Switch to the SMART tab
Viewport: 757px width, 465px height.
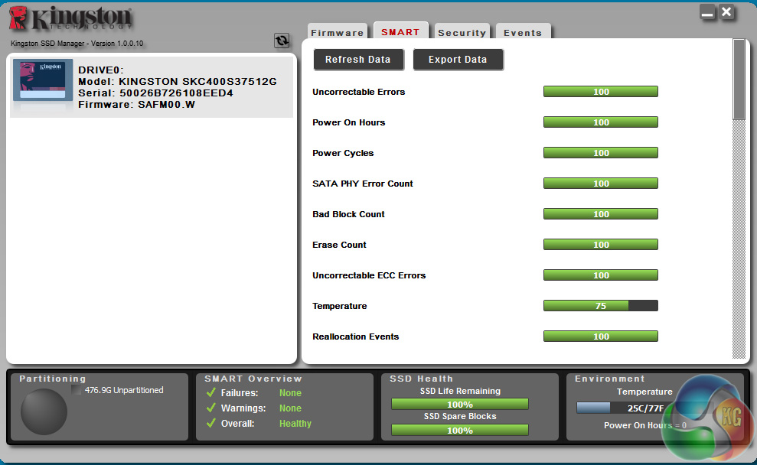point(401,31)
